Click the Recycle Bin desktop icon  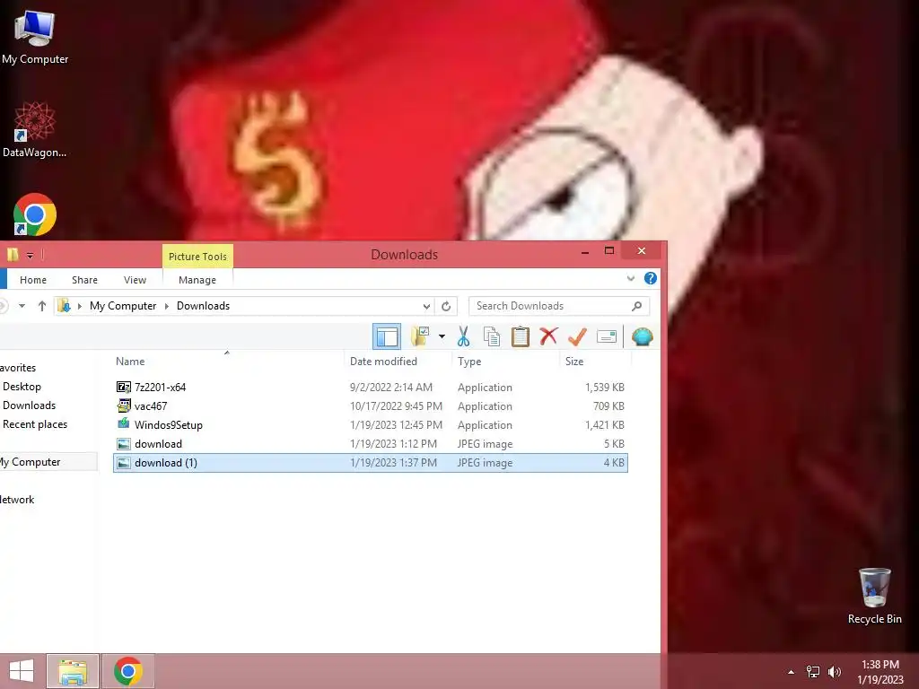(874, 596)
